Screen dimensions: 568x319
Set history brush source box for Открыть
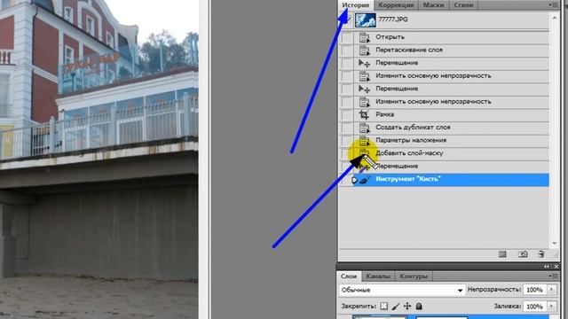[x=347, y=37]
